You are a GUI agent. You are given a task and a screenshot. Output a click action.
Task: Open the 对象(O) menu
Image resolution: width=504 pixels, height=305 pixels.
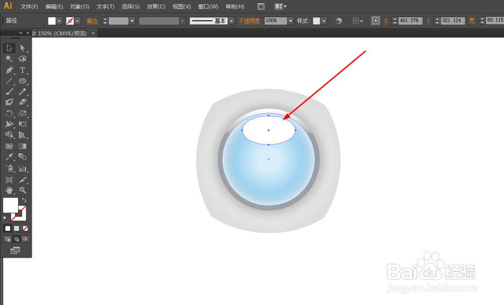(x=80, y=7)
